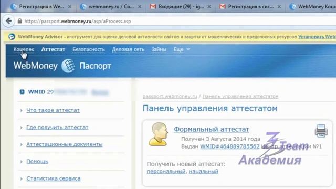Open 'Аттестационные документы' sidebar link
Viewport: 336px width, 189px height.
64,144
